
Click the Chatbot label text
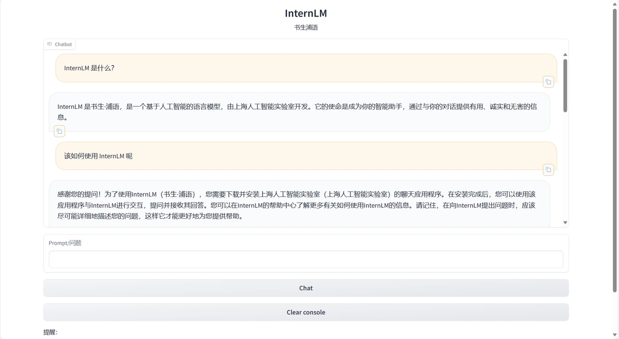coord(63,44)
